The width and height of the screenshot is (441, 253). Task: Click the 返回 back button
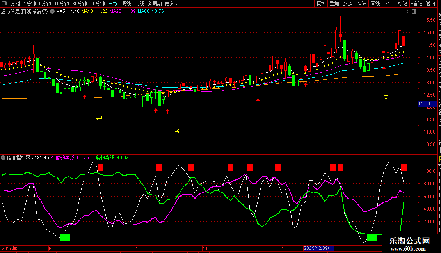(430, 4)
